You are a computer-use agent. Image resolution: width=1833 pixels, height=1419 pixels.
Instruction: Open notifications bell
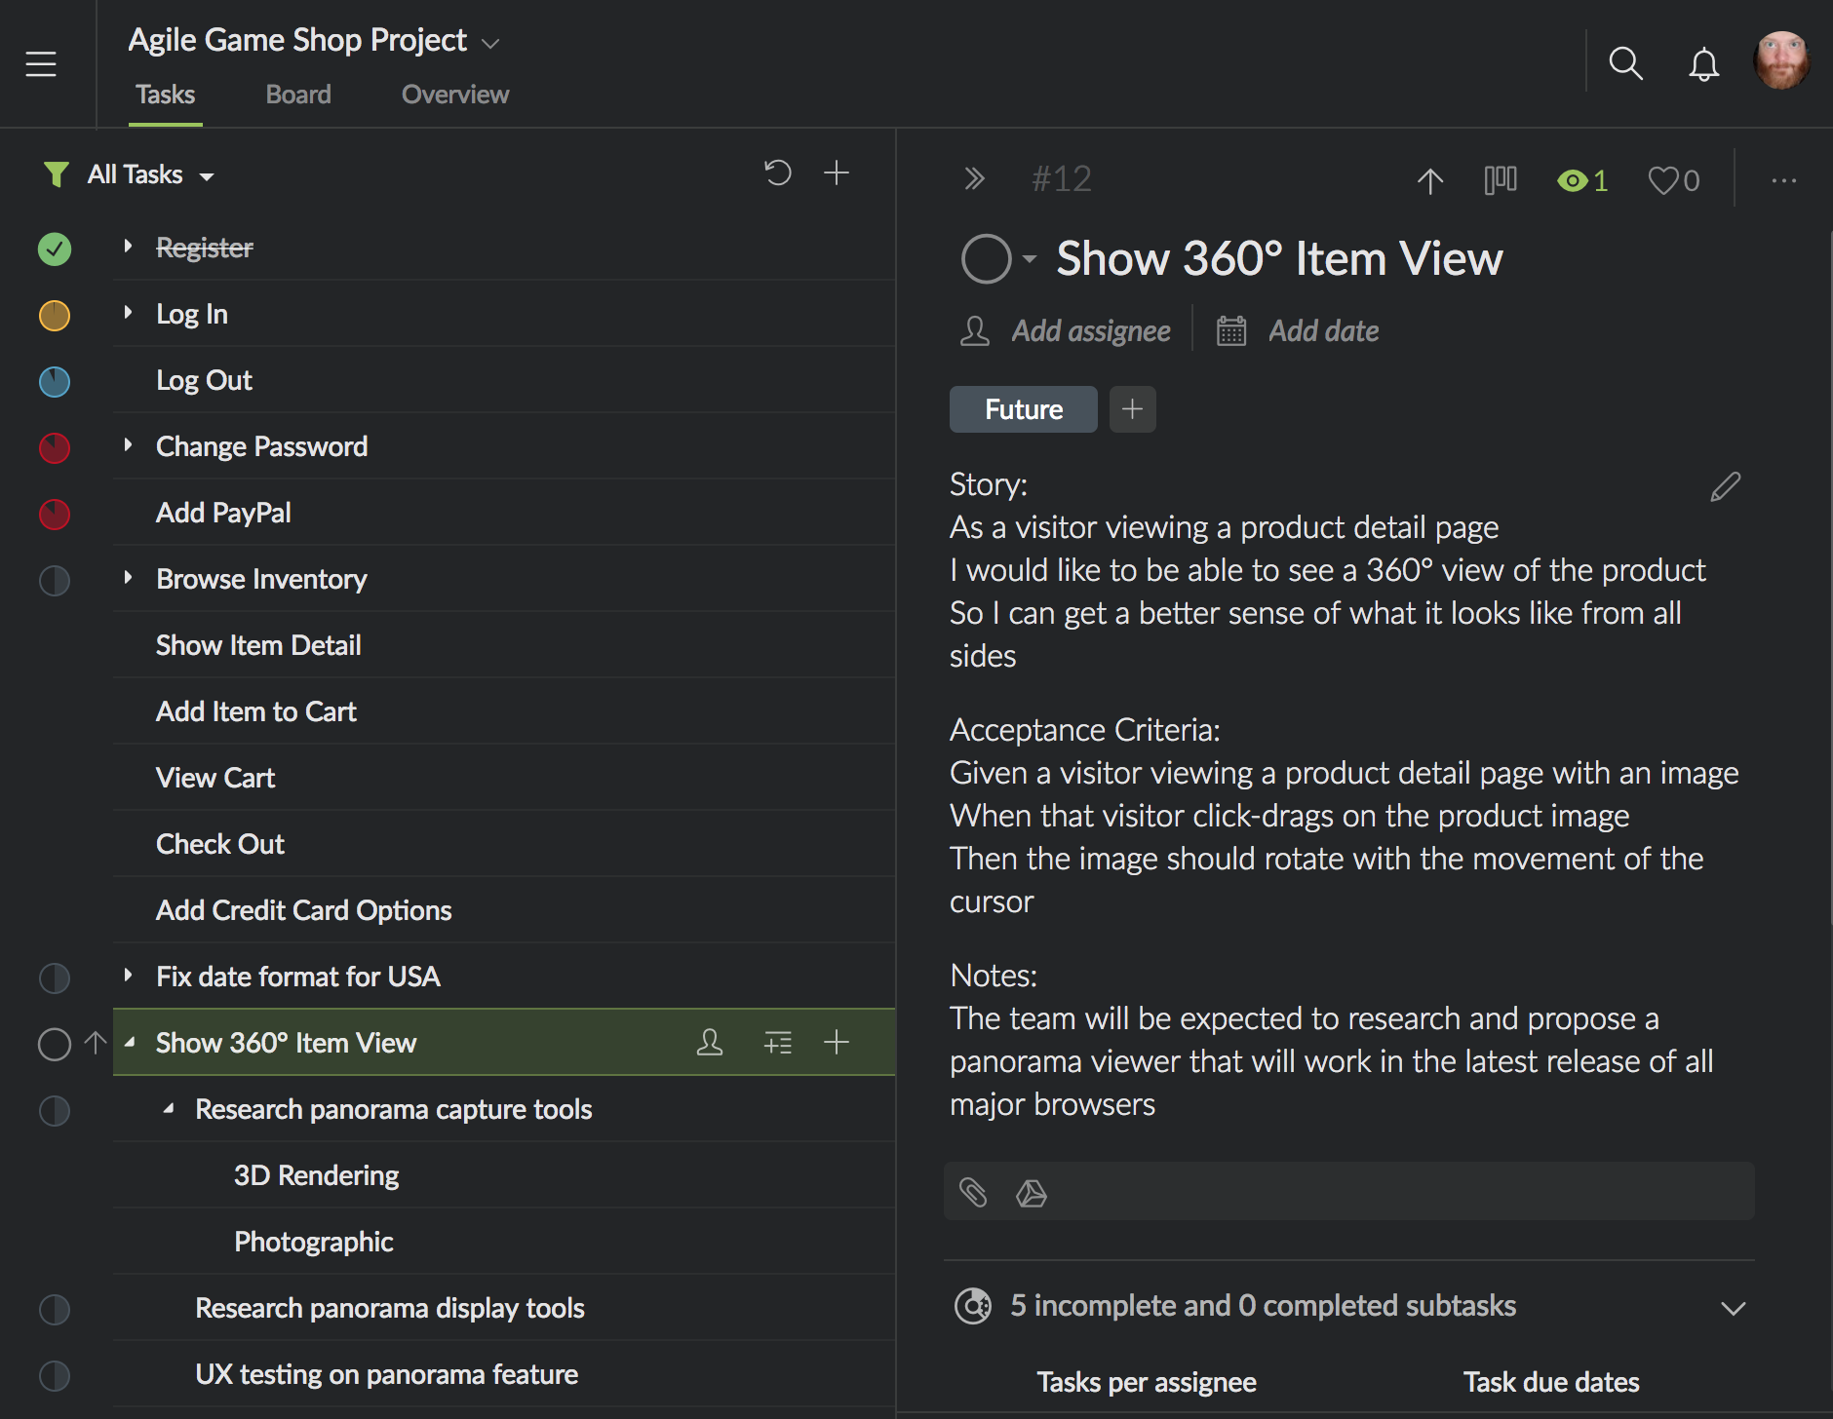coord(1703,64)
